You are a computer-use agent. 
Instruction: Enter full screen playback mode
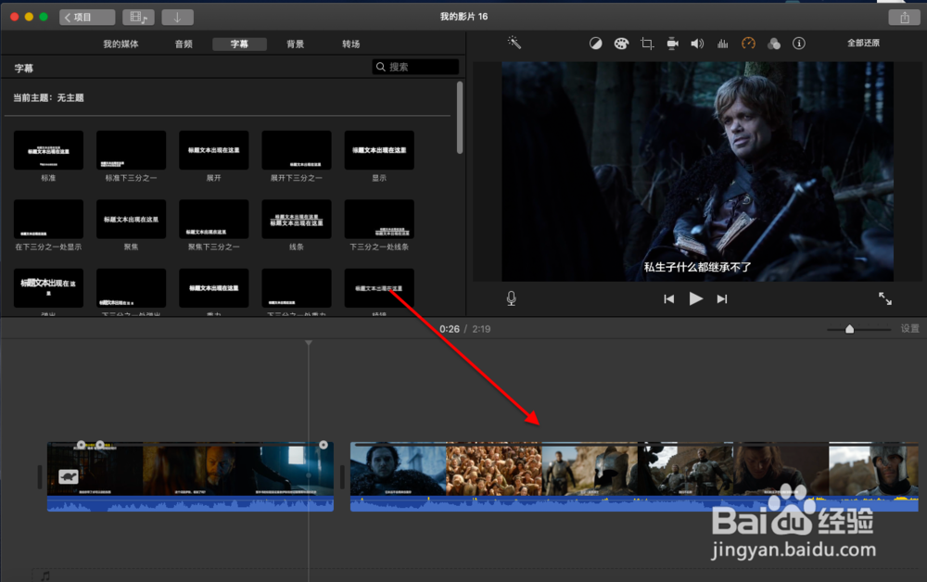(x=885, y=298)
